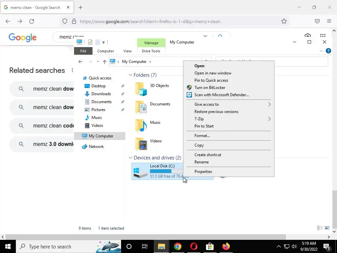Image resolution: width=337 pixels, height=253 pixels.
Task: Choose Pin to Quick access
Action: (x=228, y=80)
